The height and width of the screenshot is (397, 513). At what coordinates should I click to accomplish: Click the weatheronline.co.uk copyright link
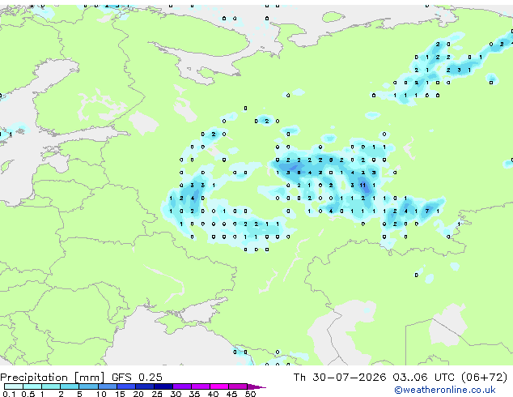pos(444,390)
